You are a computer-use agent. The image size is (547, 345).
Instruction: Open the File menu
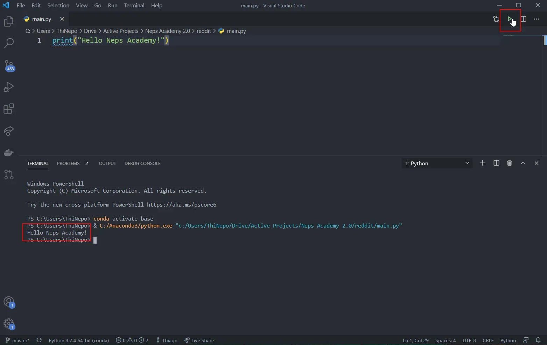pyautogui.click(x=21, y=6)
